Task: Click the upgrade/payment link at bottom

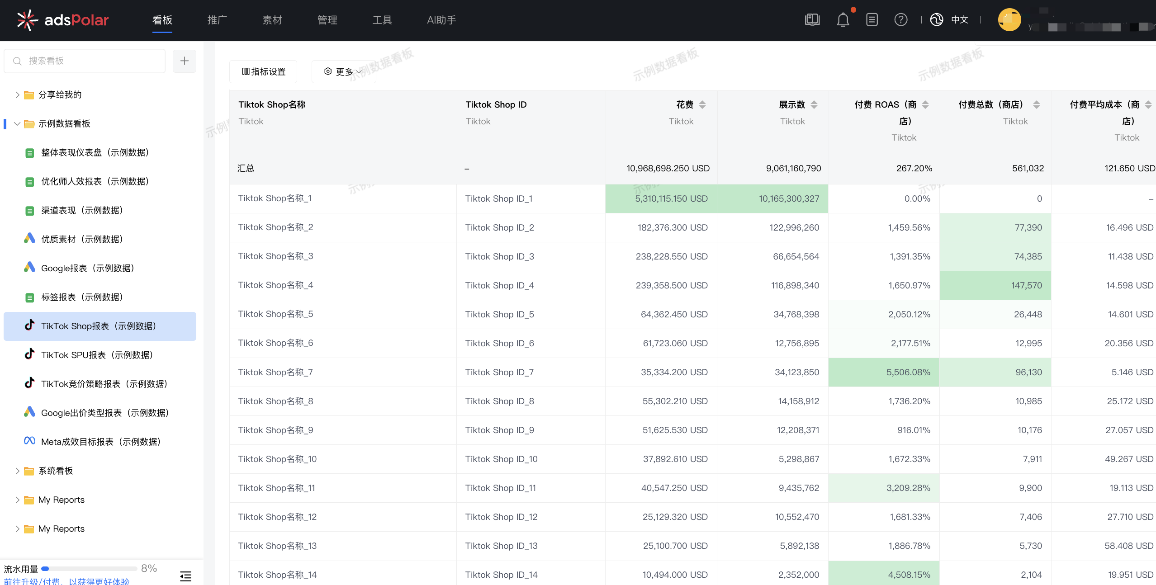Action: tap(67, 581)
